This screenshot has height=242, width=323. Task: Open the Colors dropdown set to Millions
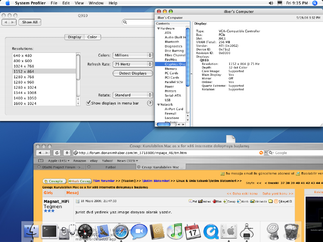pos(133,55)
